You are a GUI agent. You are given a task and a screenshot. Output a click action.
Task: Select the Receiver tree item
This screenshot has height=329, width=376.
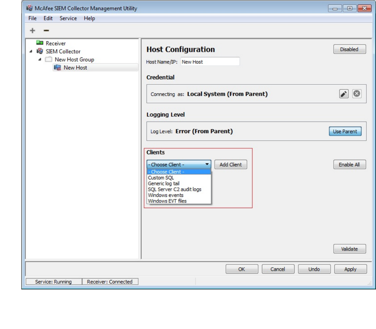point(56,43)
